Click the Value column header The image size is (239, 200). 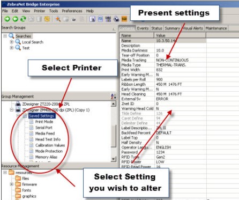[180, 35]
